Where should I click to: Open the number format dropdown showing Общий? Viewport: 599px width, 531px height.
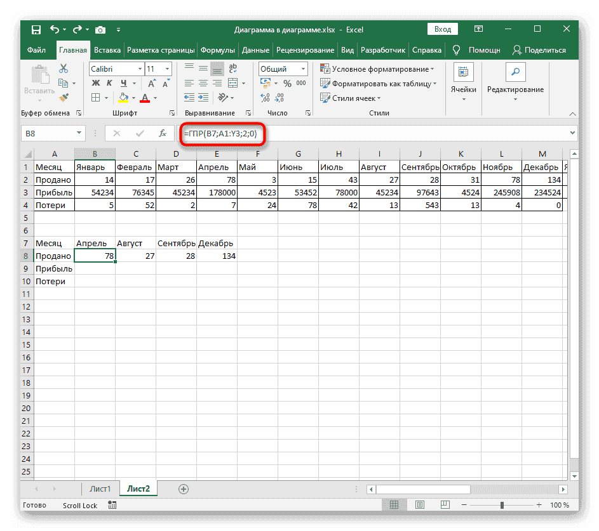pos(300,68)
